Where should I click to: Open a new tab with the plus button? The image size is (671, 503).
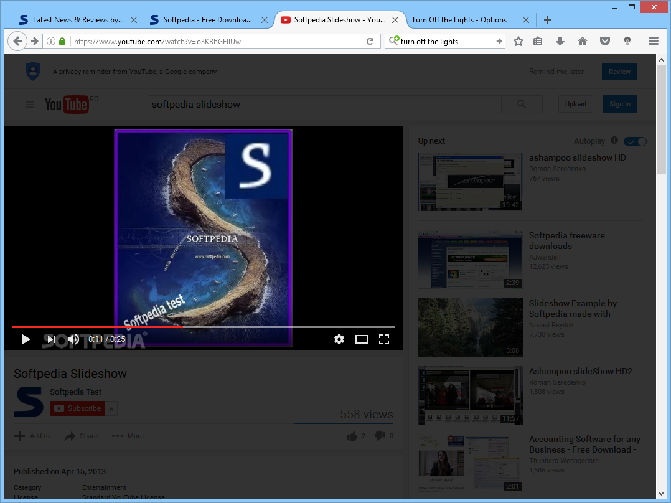click(x=547, y=20)
